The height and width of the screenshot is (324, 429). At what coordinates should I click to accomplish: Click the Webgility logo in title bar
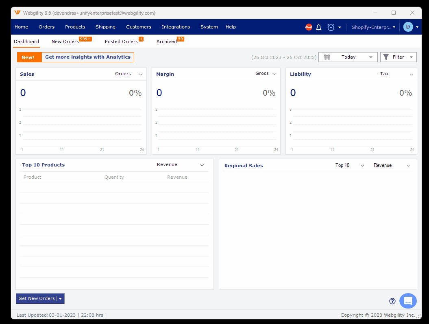click(17, 13)
